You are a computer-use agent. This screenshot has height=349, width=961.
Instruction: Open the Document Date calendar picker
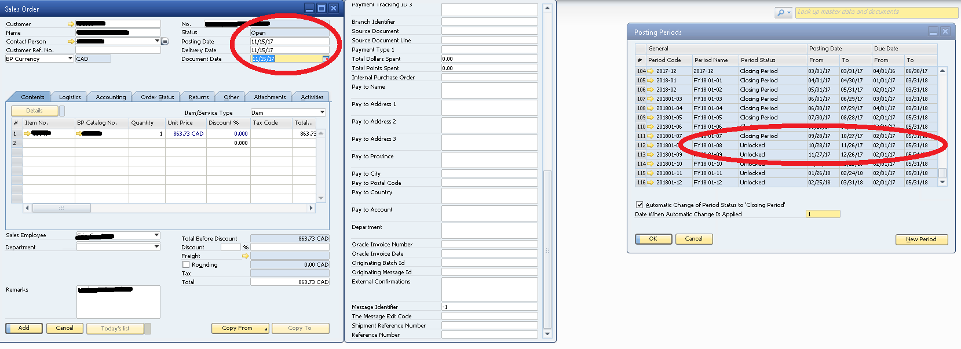click(326, 59)
